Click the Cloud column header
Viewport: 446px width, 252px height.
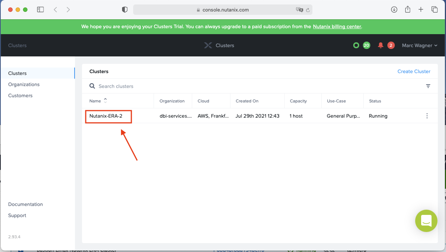203,101
